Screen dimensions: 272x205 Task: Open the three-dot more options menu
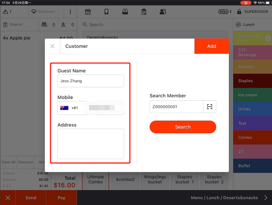pyautogui.click(x=70, y=12)
